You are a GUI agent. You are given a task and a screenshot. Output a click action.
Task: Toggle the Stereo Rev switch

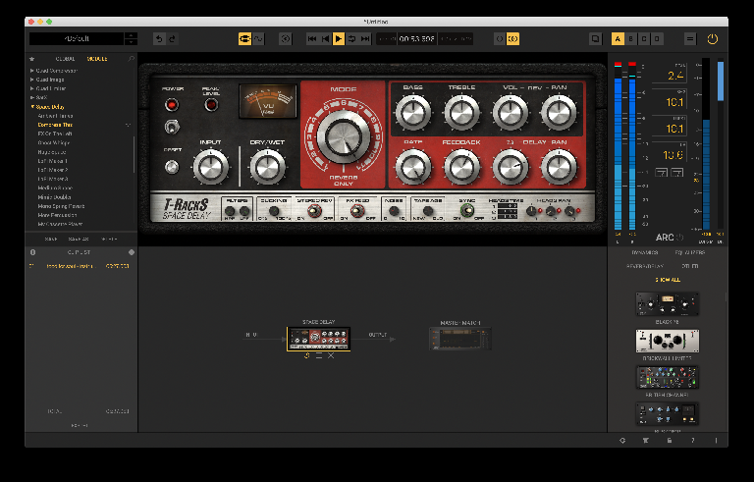tap(314, 211)
